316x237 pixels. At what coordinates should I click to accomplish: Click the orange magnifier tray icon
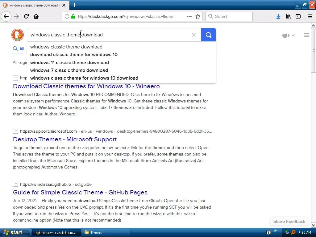pyautogui.click(x=293, y=232)
